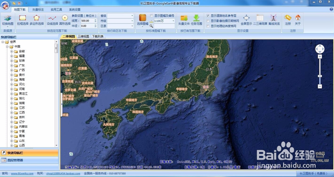Click the 注册 register icon
The height and width of the screenshot is (177, 334).
click(288, 17)
